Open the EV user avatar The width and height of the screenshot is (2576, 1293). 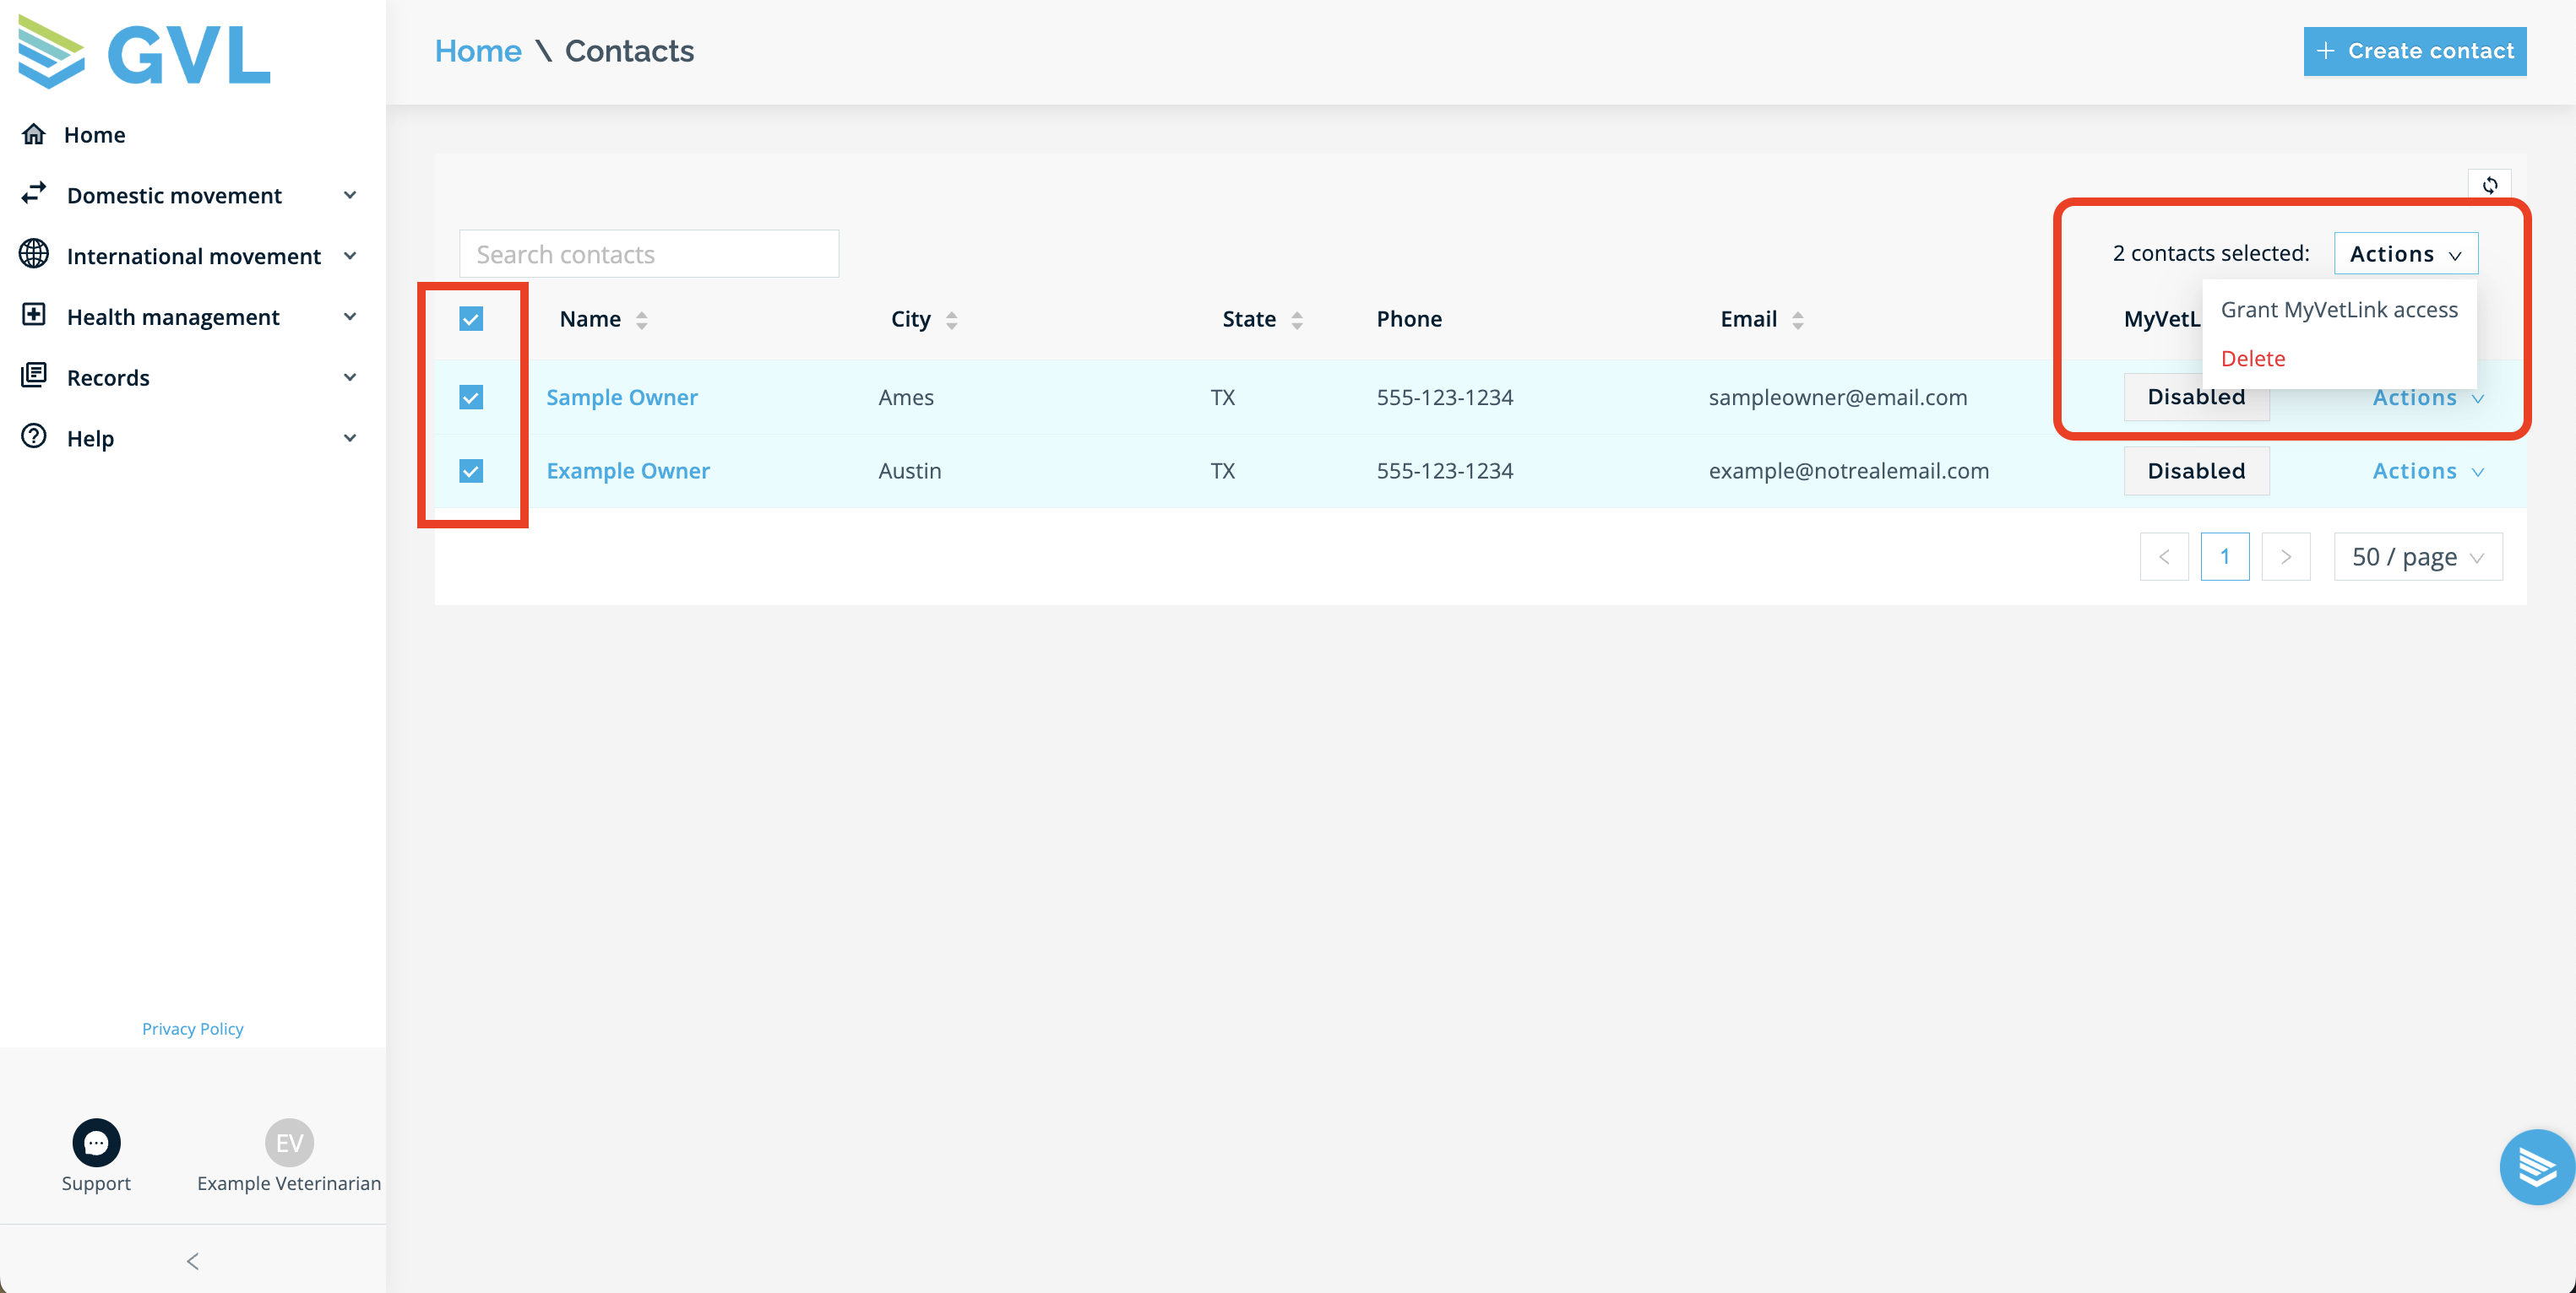click(289, 1142)
